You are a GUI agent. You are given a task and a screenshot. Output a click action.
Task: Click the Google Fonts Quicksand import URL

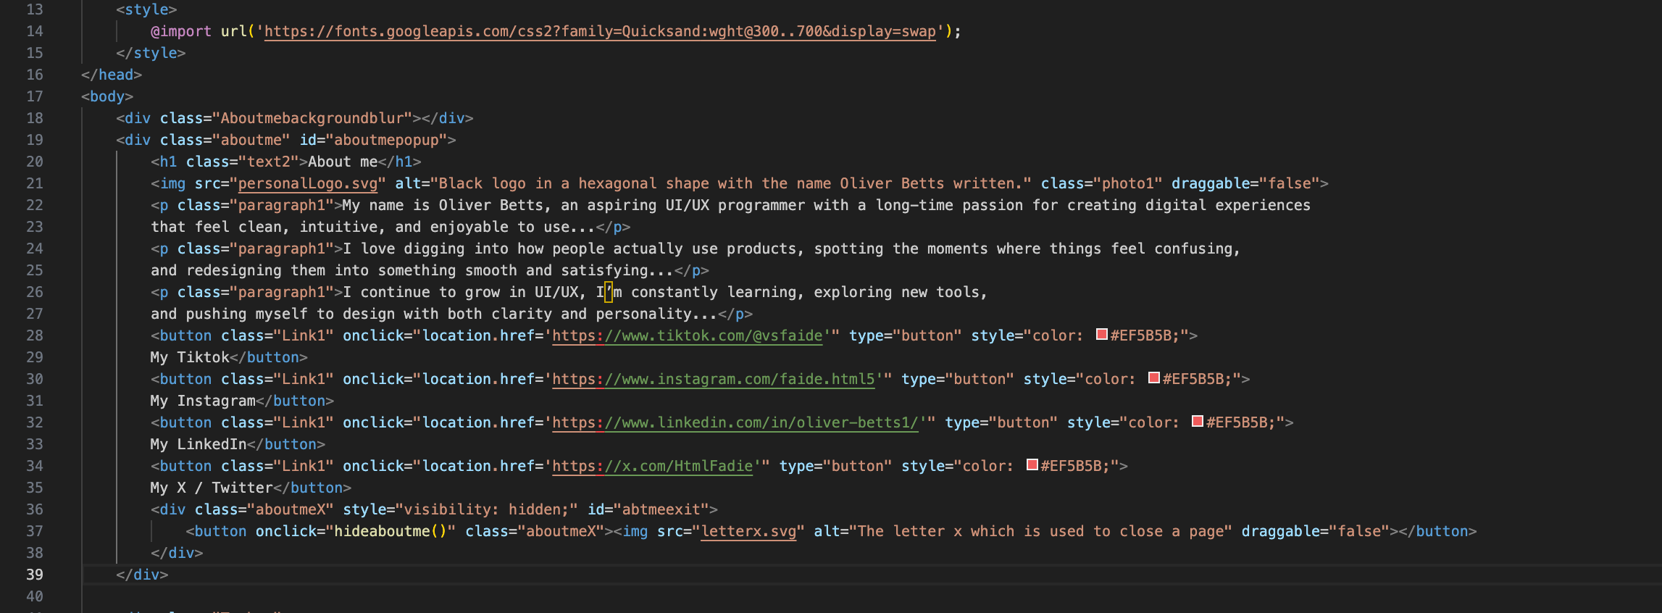[599, 31]
